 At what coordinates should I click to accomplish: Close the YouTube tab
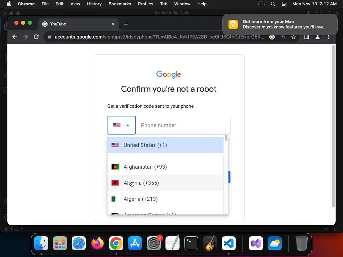coord(113,24)
